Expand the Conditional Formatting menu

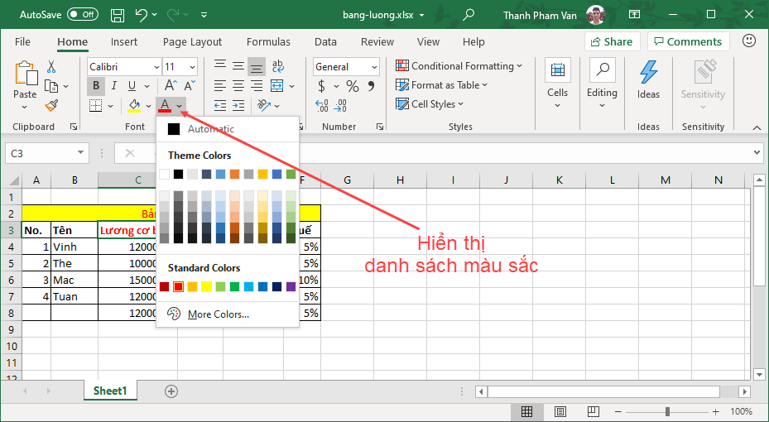(459, 65)
